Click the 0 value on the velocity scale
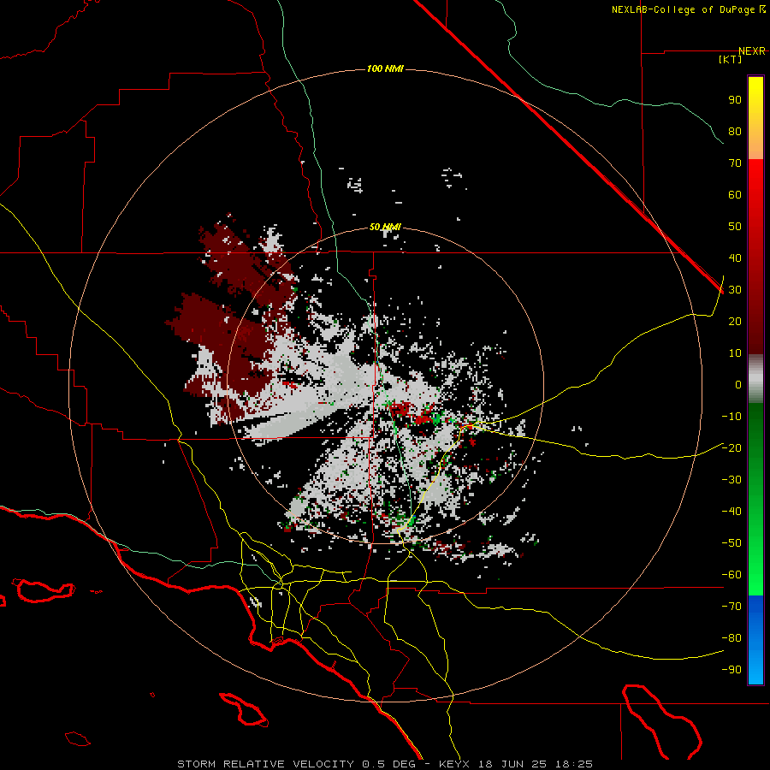770x770 pixels. 738,384
